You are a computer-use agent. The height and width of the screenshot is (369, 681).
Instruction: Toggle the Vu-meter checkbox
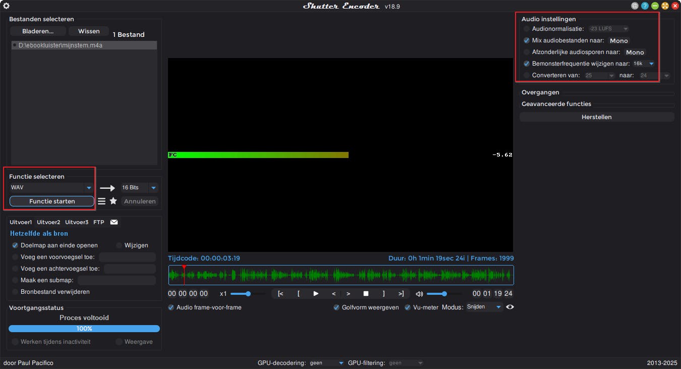(408, 307)
